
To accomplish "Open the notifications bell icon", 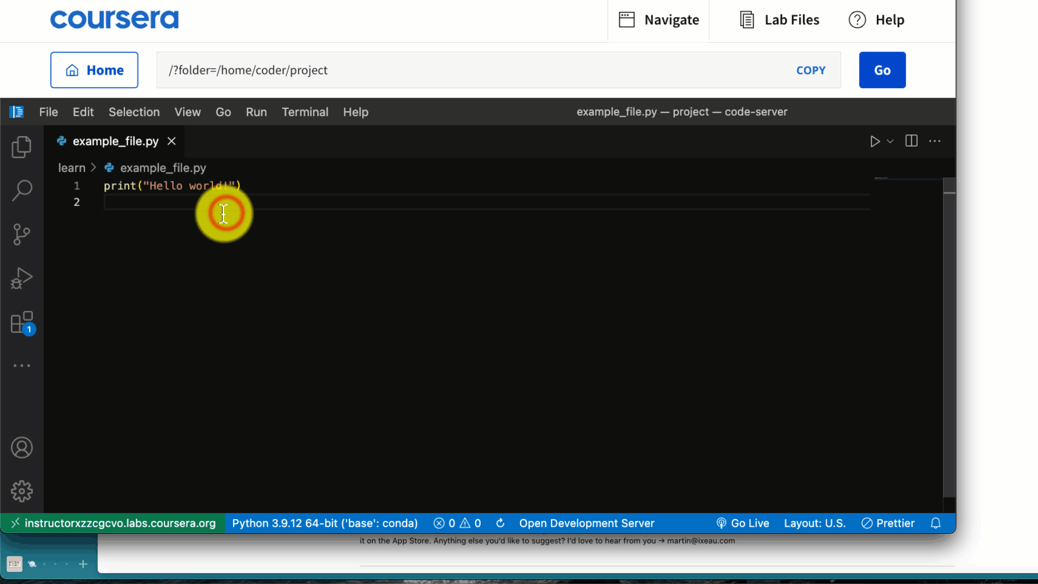I will point(936,523).
